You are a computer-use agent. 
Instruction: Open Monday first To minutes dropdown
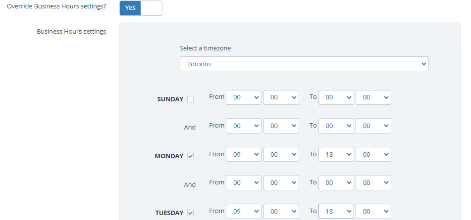[373, 154]
